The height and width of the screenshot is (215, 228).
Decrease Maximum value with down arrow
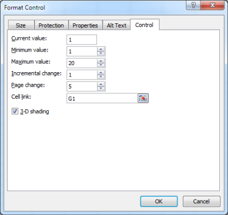101,65
